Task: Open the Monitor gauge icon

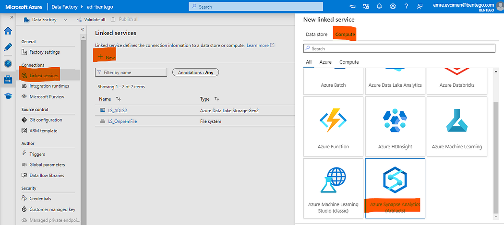Action: tap(8, 64)
